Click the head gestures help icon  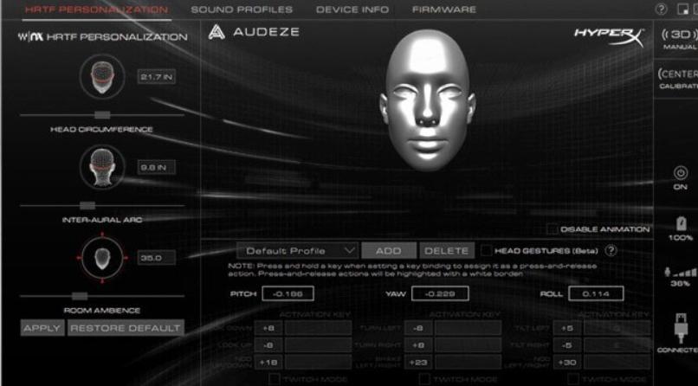[611, 250]
